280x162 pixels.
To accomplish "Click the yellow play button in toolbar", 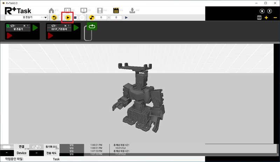I will click(68, 17).
